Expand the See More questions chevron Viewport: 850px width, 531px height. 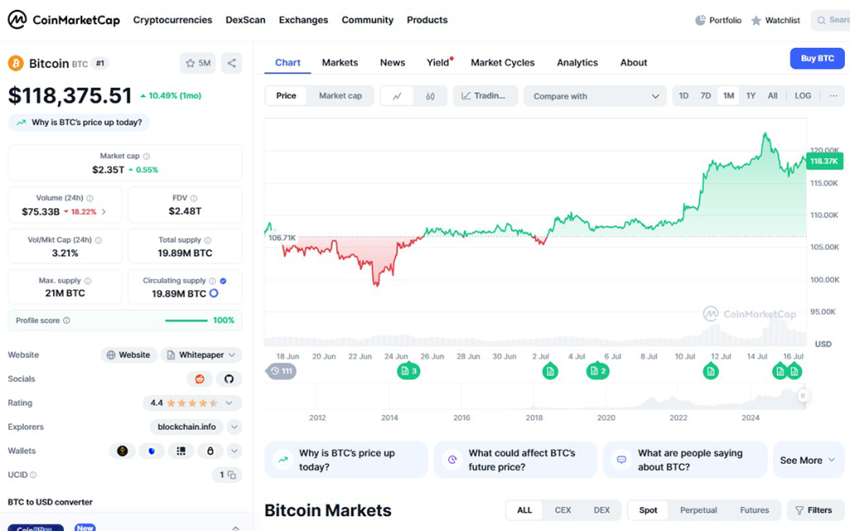click(832, 460)
